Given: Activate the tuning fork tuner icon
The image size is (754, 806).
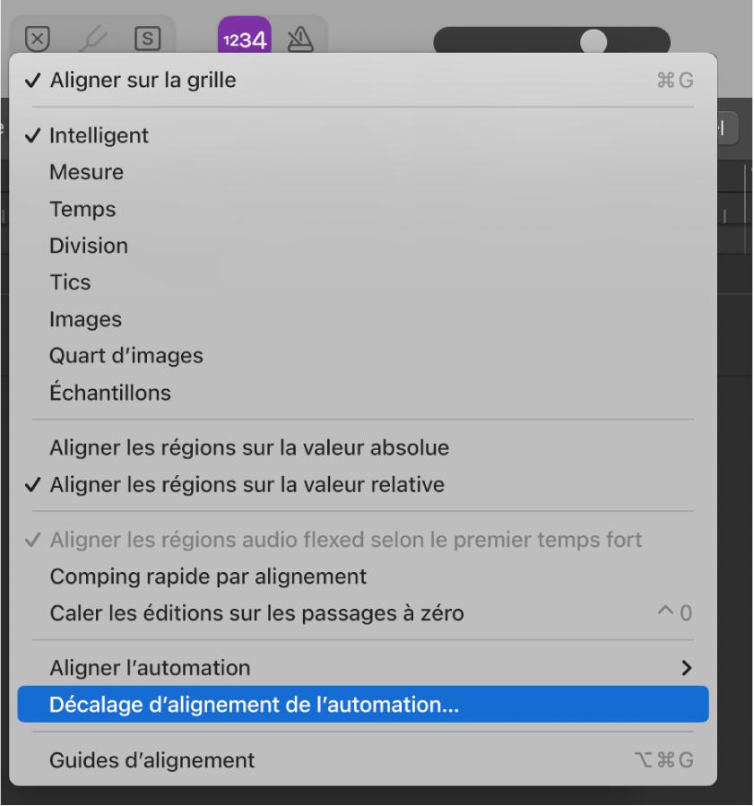Looking at the screenshot, I should click(94, 39).
